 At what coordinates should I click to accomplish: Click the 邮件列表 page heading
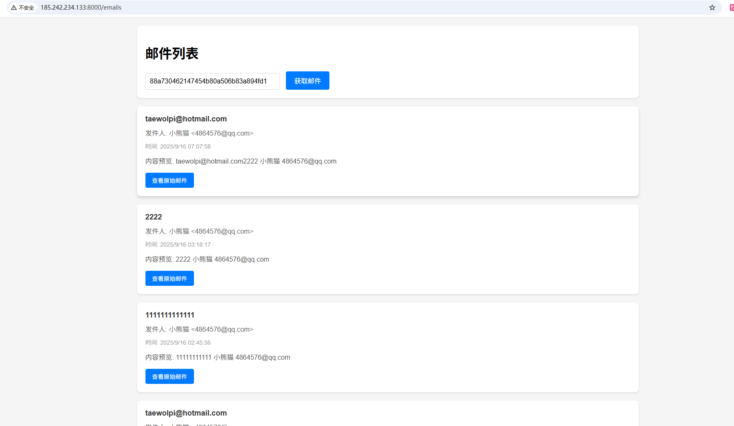point(172,53)
